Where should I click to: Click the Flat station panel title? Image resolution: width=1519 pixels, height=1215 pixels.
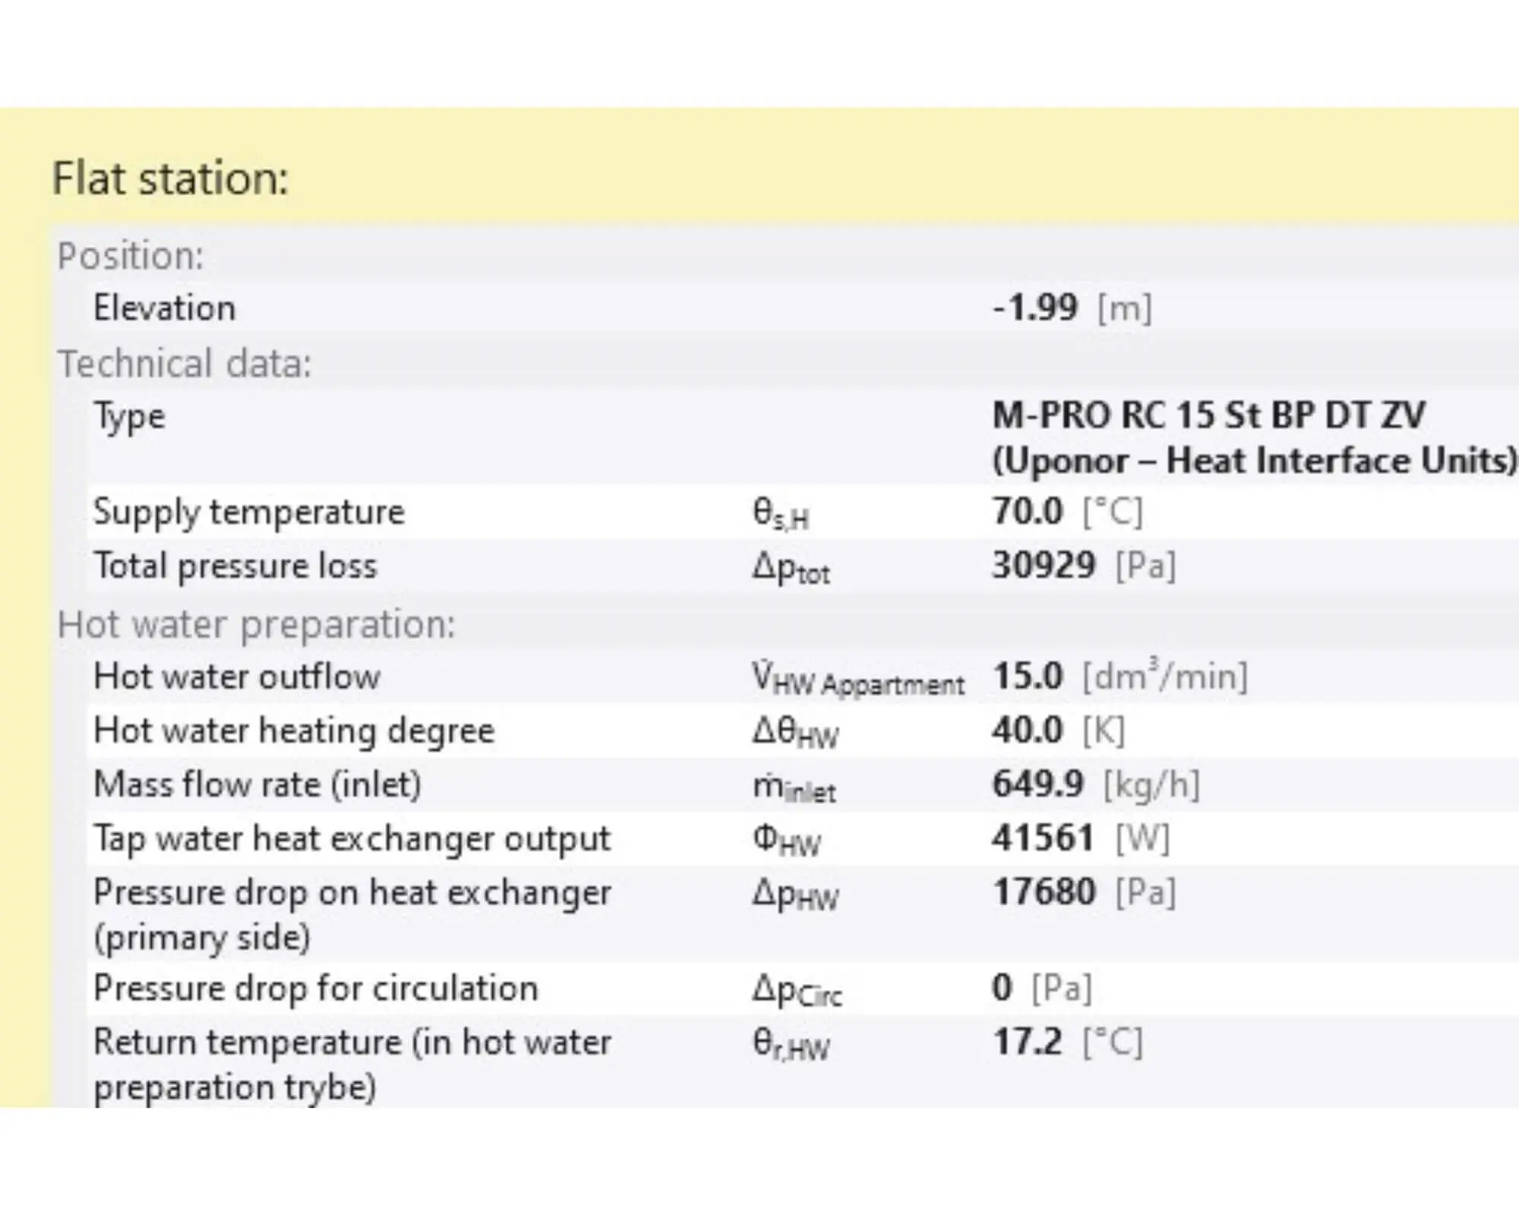click(x=170, y=178)
